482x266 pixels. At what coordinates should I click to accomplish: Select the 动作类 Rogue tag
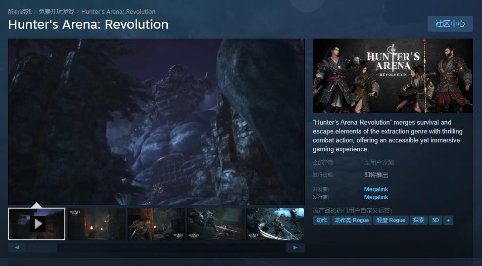pyautogui.click(x=352, y=220)
